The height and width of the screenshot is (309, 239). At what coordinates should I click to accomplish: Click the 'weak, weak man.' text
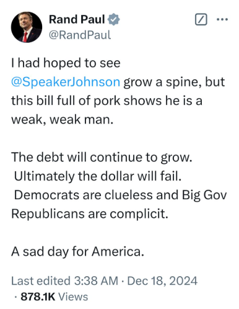[63, 120]
